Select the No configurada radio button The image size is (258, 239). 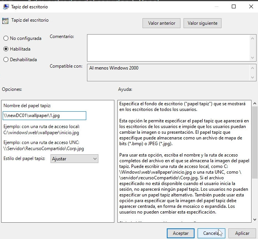coord(6,38)
